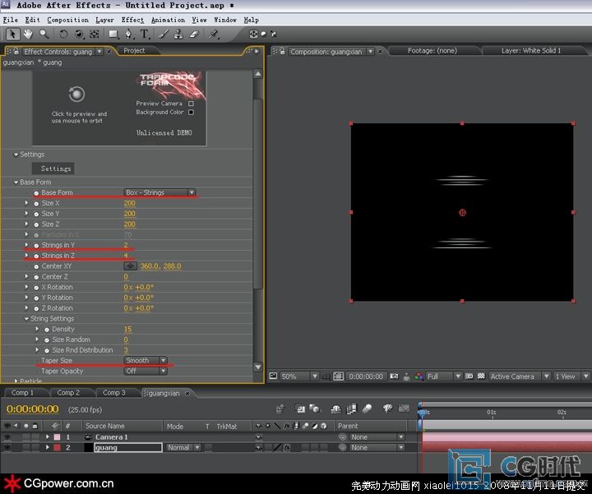592x494 pixels.
Task: Hide the guang layer eye
Action: coord(7,448)
